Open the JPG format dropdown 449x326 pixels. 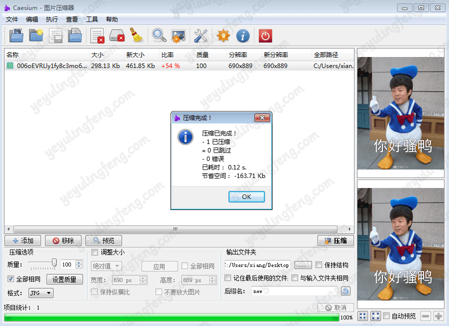41,293
